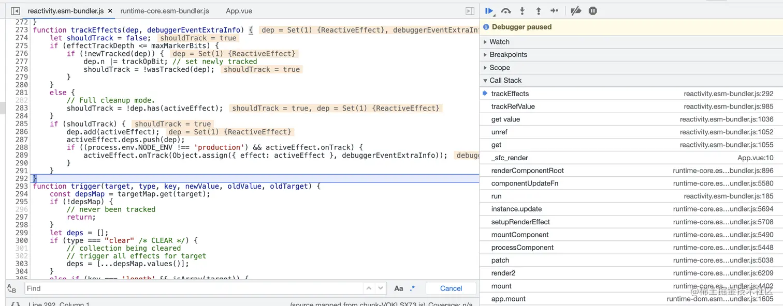Viewport: 783px width, 306px height.
Task: Select the 'run' stack frame
Action: (x=631, y=196)
